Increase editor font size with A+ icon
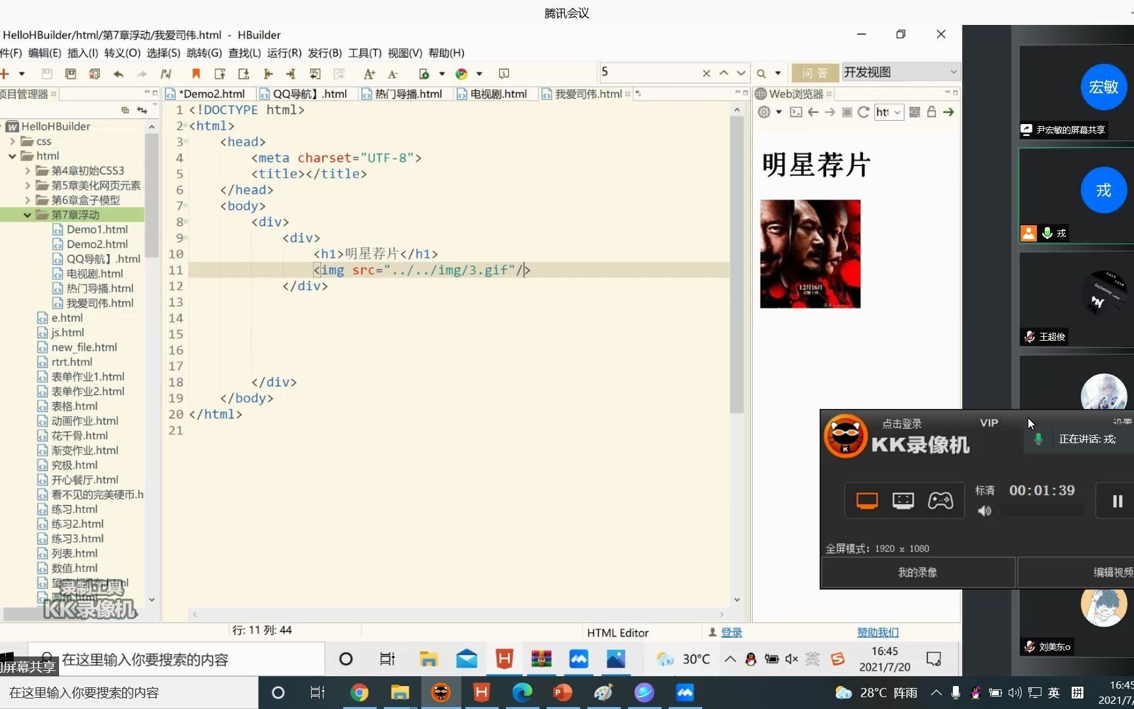 pyautogui.click(x=369, y=74)
